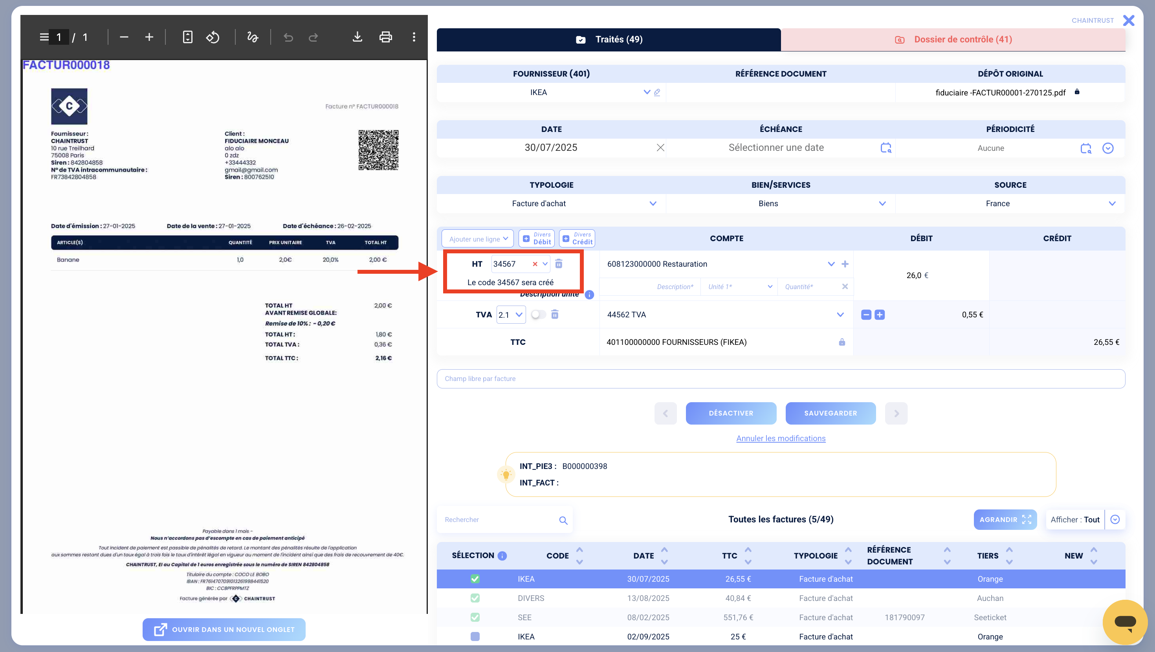Screen dimensions: 1155x652
Task: Open the Unité 1 dropdown
Action: (739, 287)
